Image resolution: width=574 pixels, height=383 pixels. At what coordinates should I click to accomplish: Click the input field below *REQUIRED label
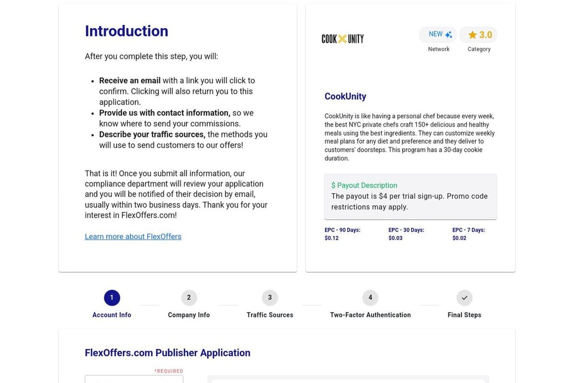(x=134, y=379)
